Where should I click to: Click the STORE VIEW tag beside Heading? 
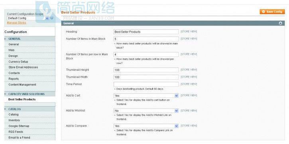tap(189, 32)
